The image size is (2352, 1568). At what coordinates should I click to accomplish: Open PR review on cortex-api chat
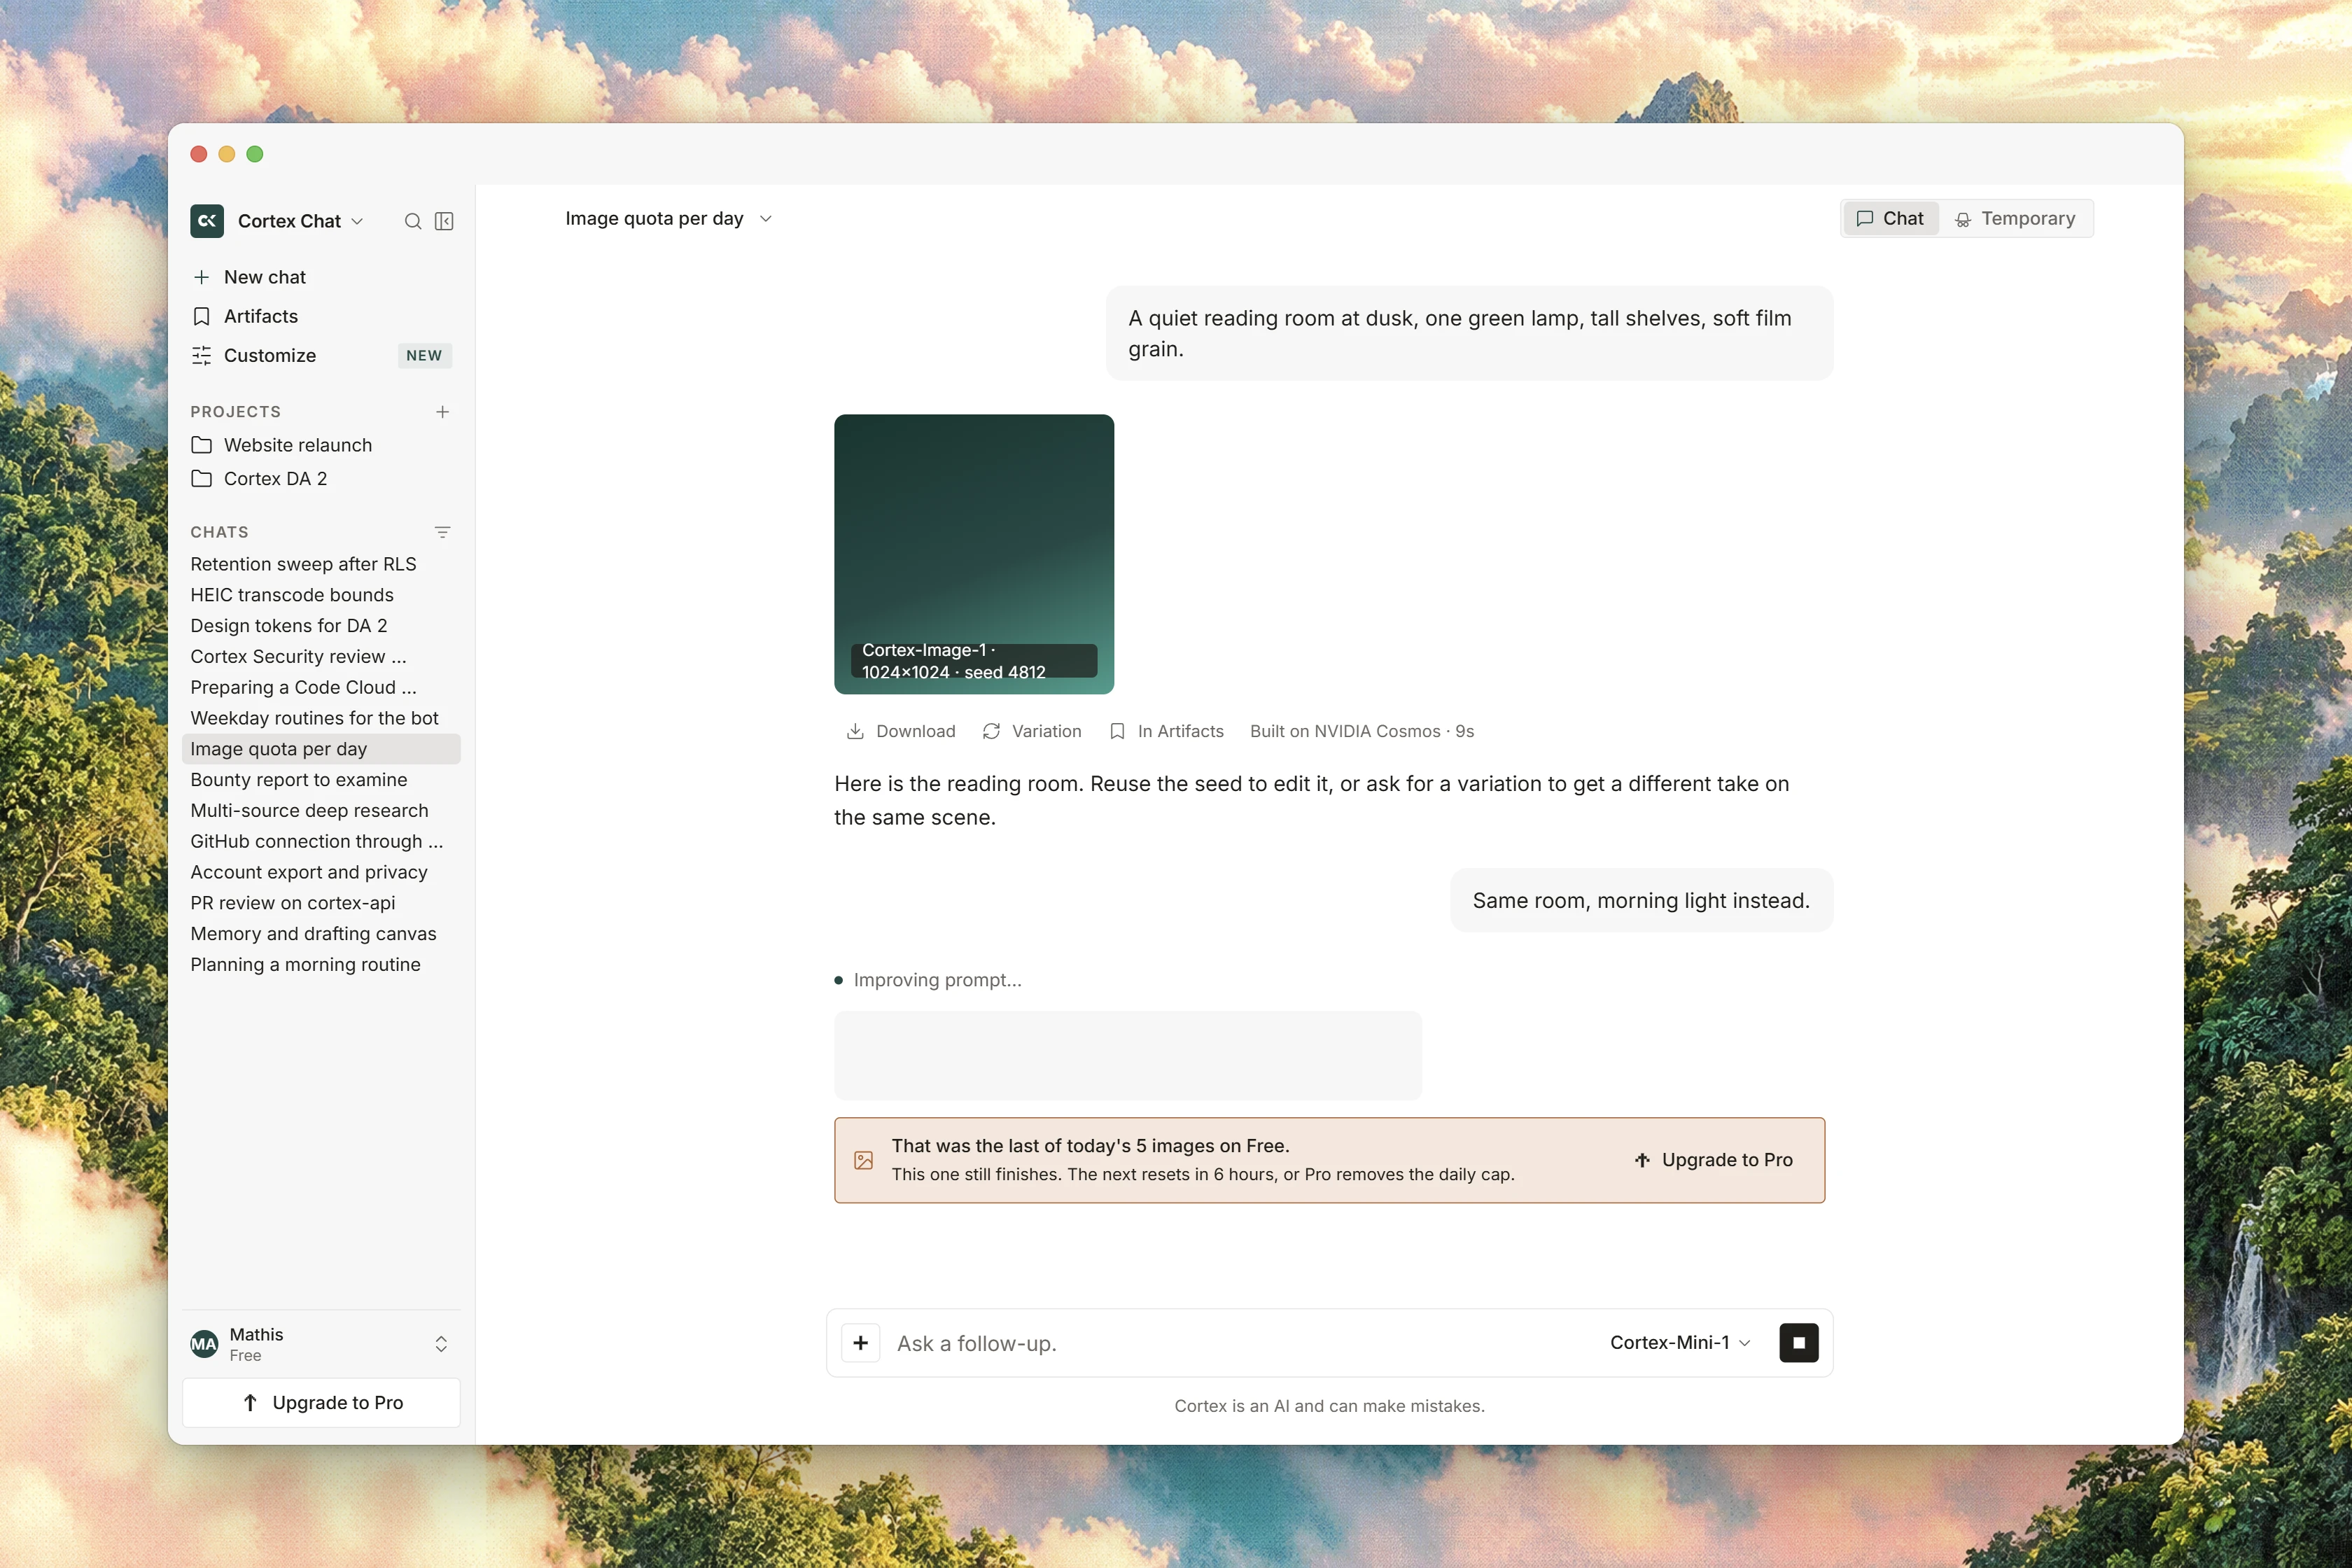[321, 903]
